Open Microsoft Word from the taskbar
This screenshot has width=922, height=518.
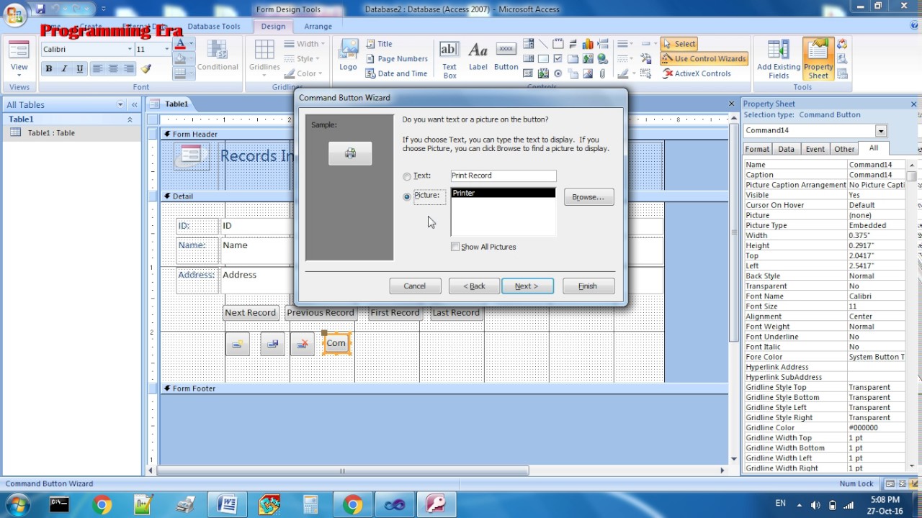[x=228, y=504]
